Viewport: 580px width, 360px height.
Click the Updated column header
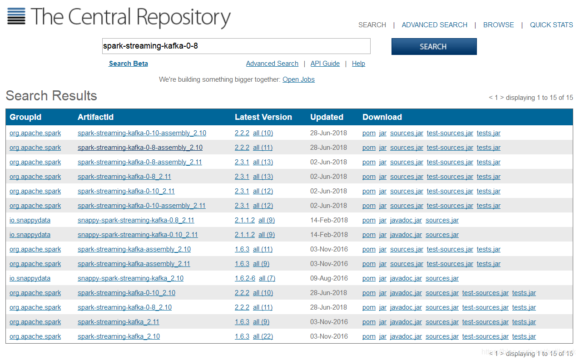[327, 117]
